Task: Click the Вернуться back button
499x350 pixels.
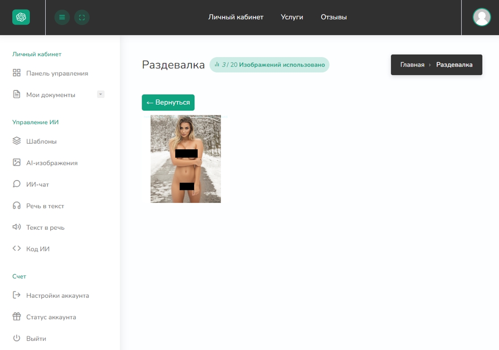Action: (x=168, y=102)
